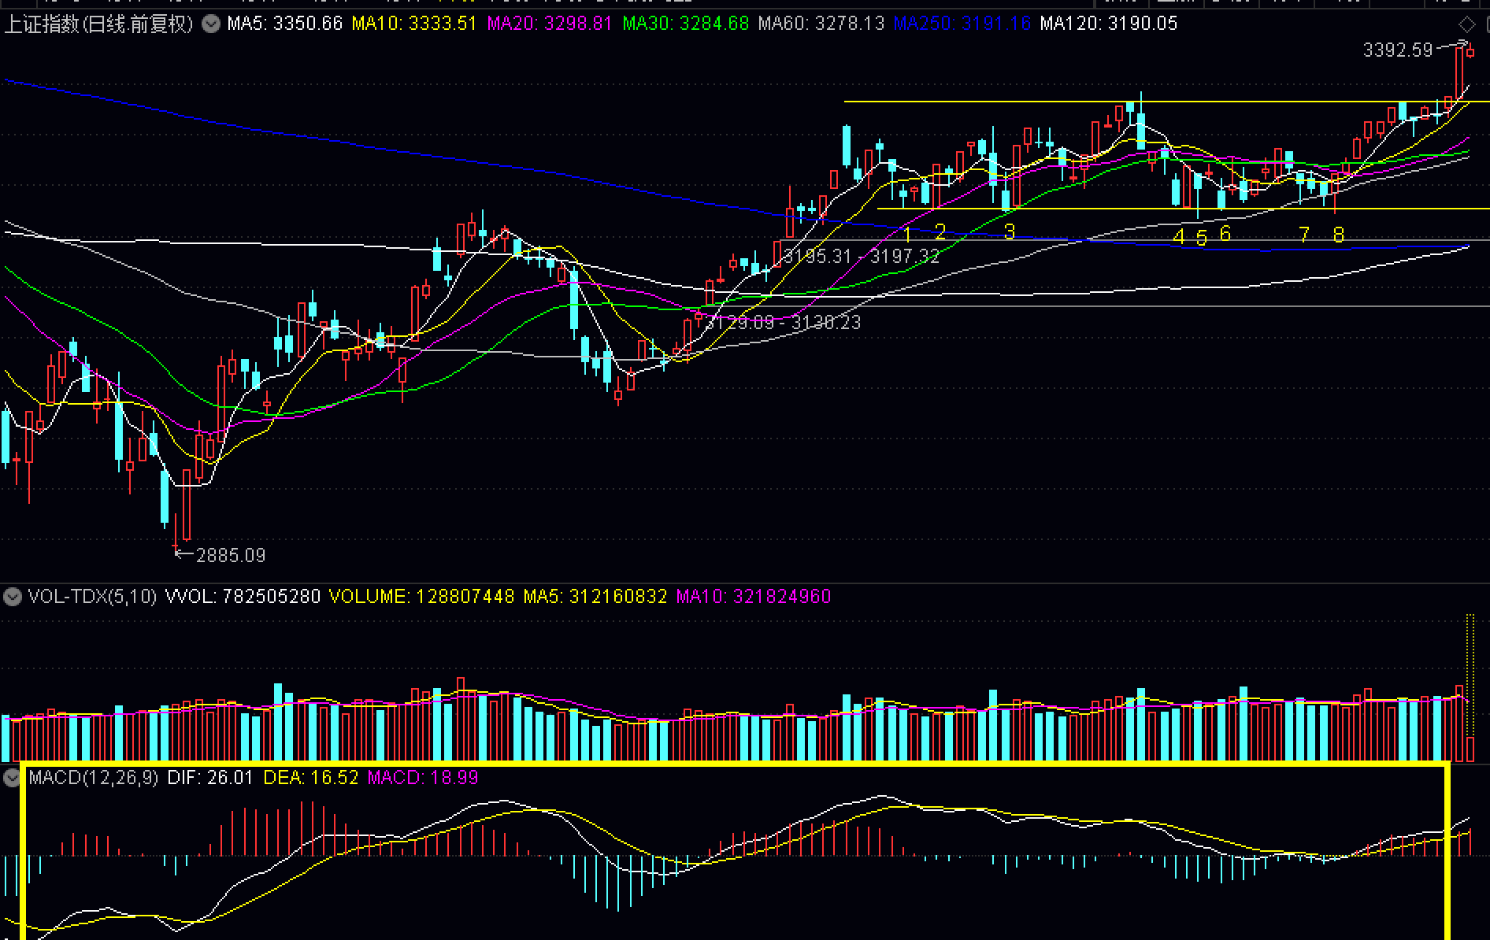
Task: Click the DIF: 26.01 value
Action: click(210, 778)
